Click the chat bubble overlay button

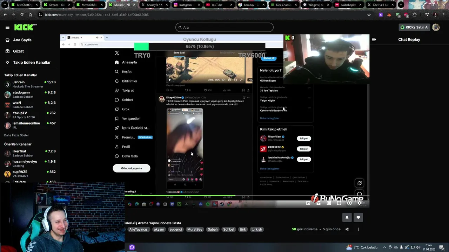360,194
